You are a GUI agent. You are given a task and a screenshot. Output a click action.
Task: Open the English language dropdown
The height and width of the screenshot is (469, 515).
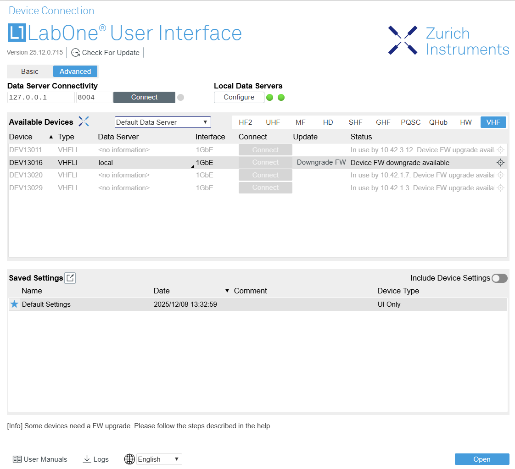tap(159, 459)
